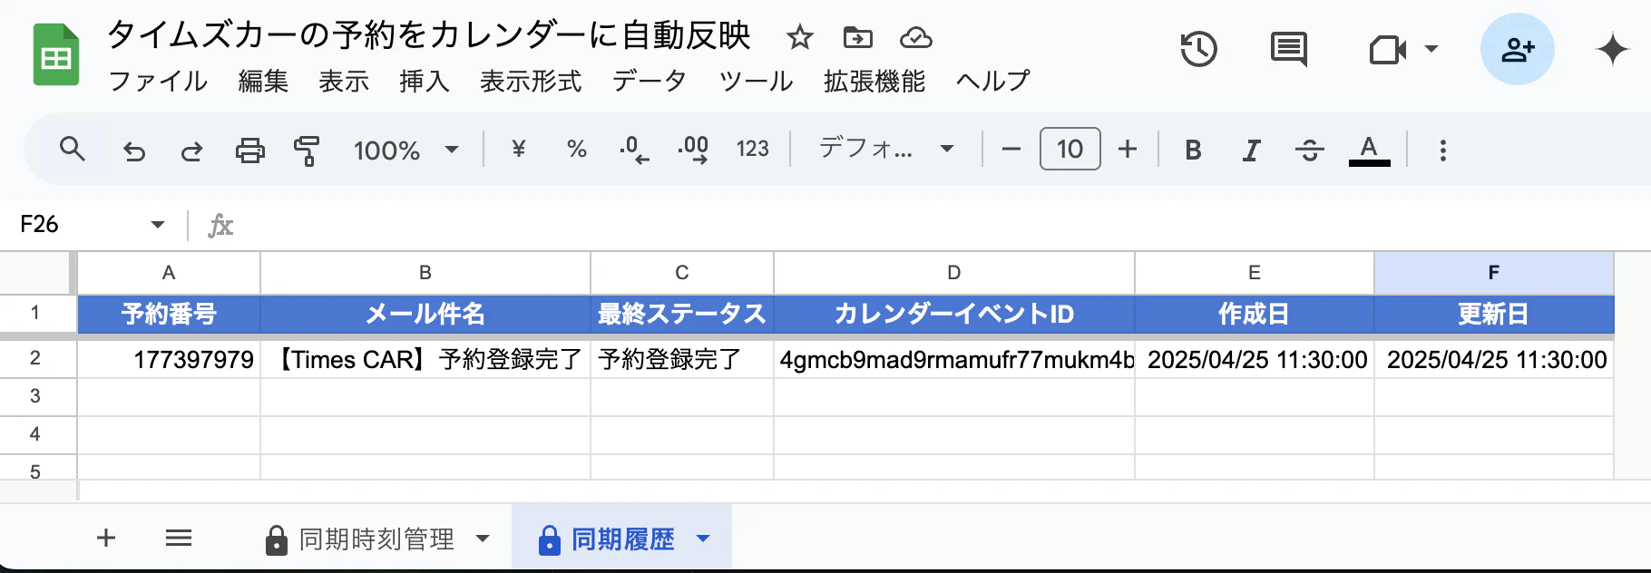Select the 最終ステータス header cell
The height and width of the screenshot is (573, 1651).
(681, 314)
